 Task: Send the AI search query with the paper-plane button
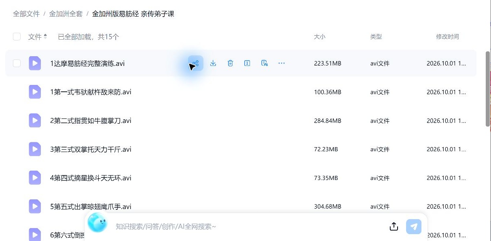[x=414, y=226]
